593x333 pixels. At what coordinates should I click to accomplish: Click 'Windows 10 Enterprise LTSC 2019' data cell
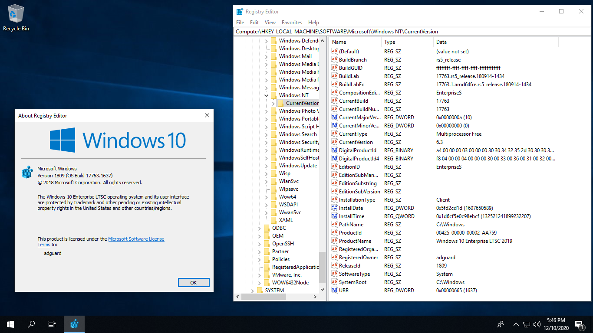pyautogui.click(x=474, y=241)
